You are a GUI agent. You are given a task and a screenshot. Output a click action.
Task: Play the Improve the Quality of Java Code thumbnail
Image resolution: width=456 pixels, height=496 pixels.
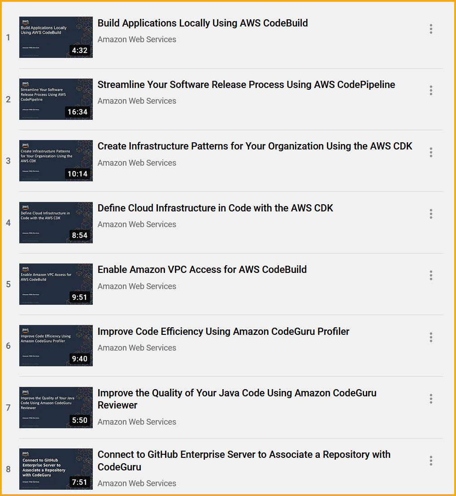point(56,408)
